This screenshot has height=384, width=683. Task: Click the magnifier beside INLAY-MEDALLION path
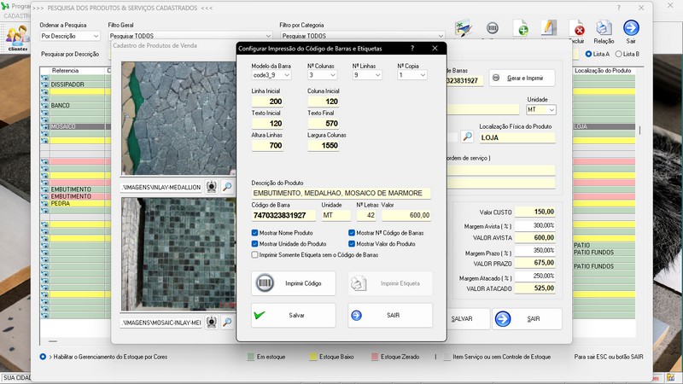[x=227, y=187]
